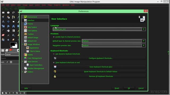The height and width of the screenshot is (95, 170).
Task: Select the Rectangle Select tool
Action: point(3,13)
